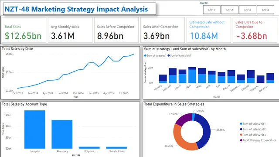Click the October stacked bar
The image size is (279, 157).
pos(251,77)
